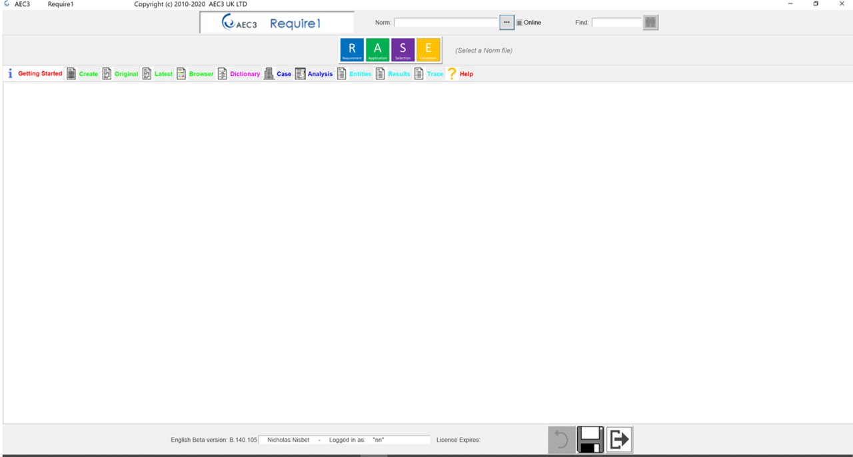
Task: Open the Norm file browse button (...)
Action: pyautogui.click(x=506, y=23)
